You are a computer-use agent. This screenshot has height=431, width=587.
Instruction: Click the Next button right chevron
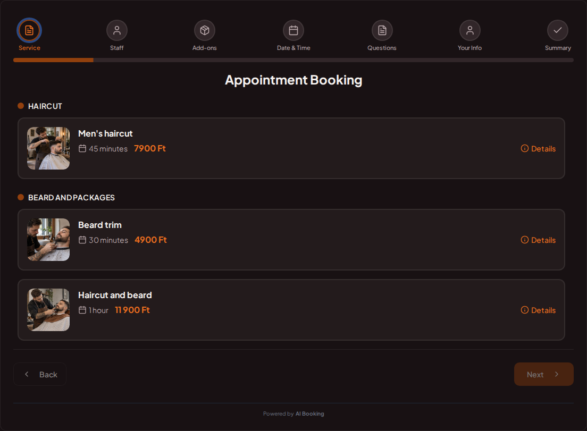pos(557,374)
